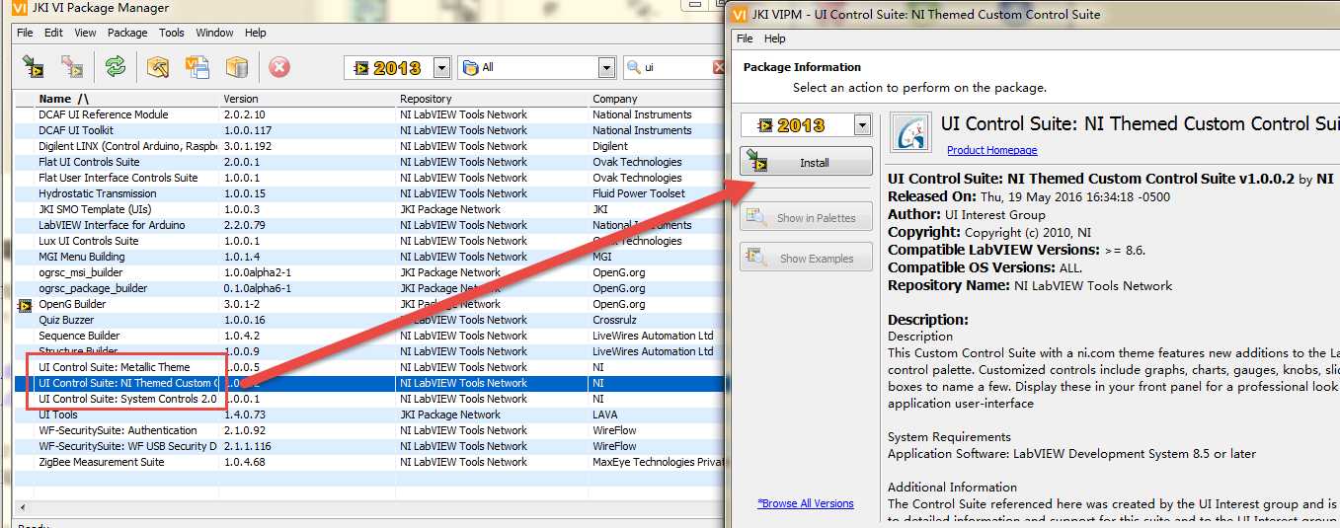The image size is (1340, 528).
Task: Select UI Control Suite: Metallic Theme row
Action: tap(369, 367)
